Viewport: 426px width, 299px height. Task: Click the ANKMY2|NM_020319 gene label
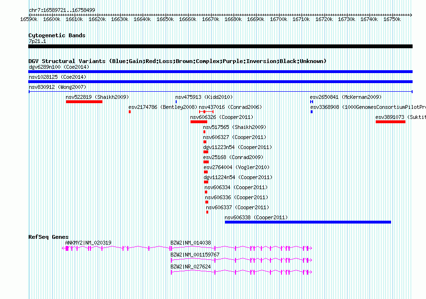point(88,243)
